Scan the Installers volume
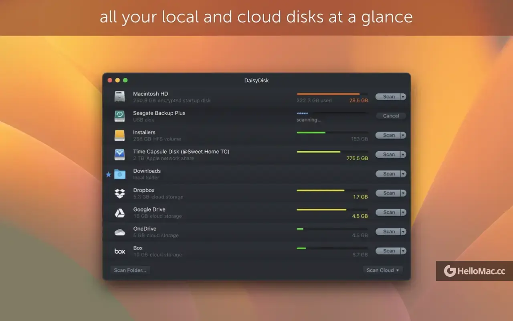This screenshot has height=321, width=513. [x=388, y=135]
